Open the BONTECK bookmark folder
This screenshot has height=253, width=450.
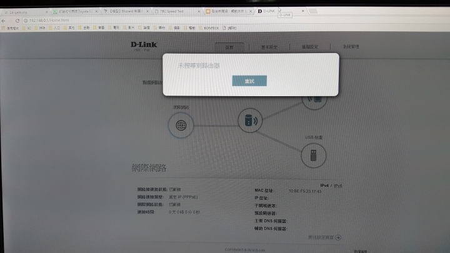pyautogui.click(x=209, y=28)
